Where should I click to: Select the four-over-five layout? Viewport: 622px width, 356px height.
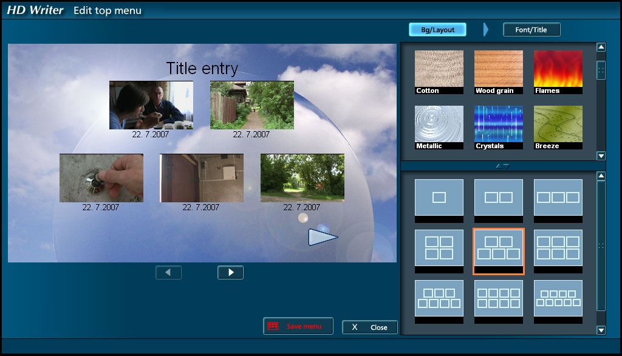click(558, 301)
